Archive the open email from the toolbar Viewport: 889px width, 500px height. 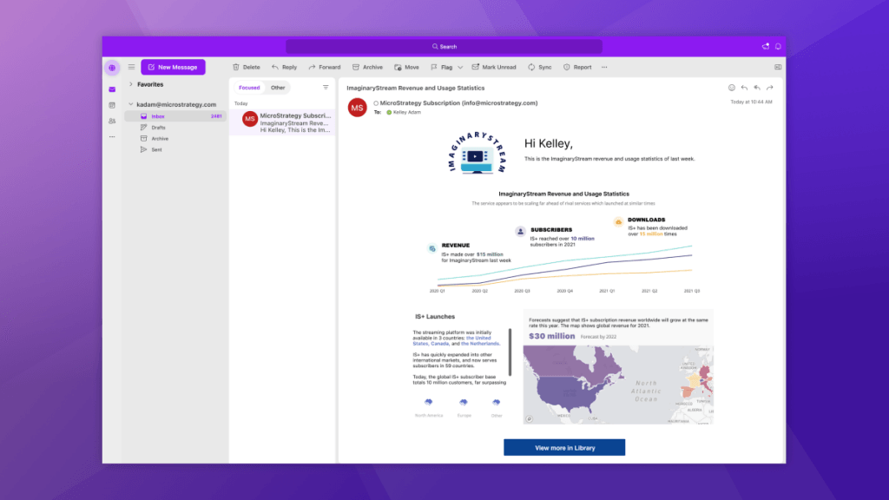coord(367,67)
